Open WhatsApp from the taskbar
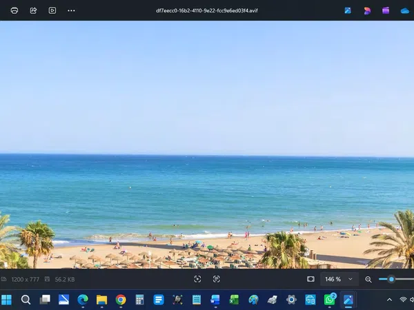414x310 pixels. [x=330, y=300]
